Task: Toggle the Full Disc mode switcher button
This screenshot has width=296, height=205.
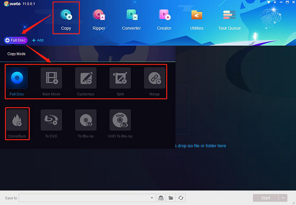Action: pos(16,40)
